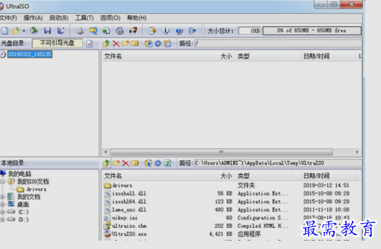Click the disc pane 大小 column header

coord(226,56)
